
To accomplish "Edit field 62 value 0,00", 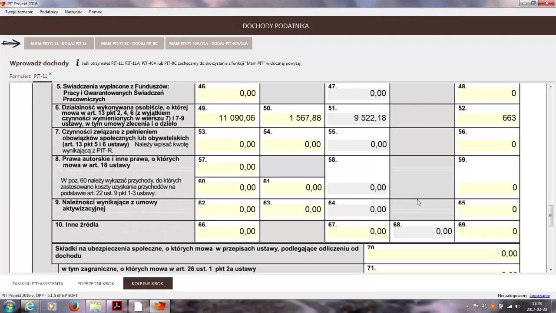I will pos(227,209).
